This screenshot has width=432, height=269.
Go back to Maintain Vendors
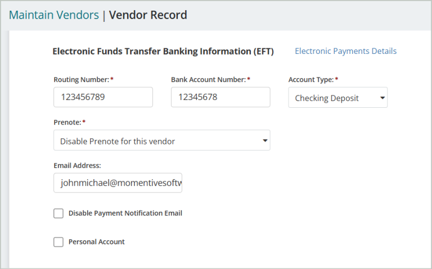(54, 15)
